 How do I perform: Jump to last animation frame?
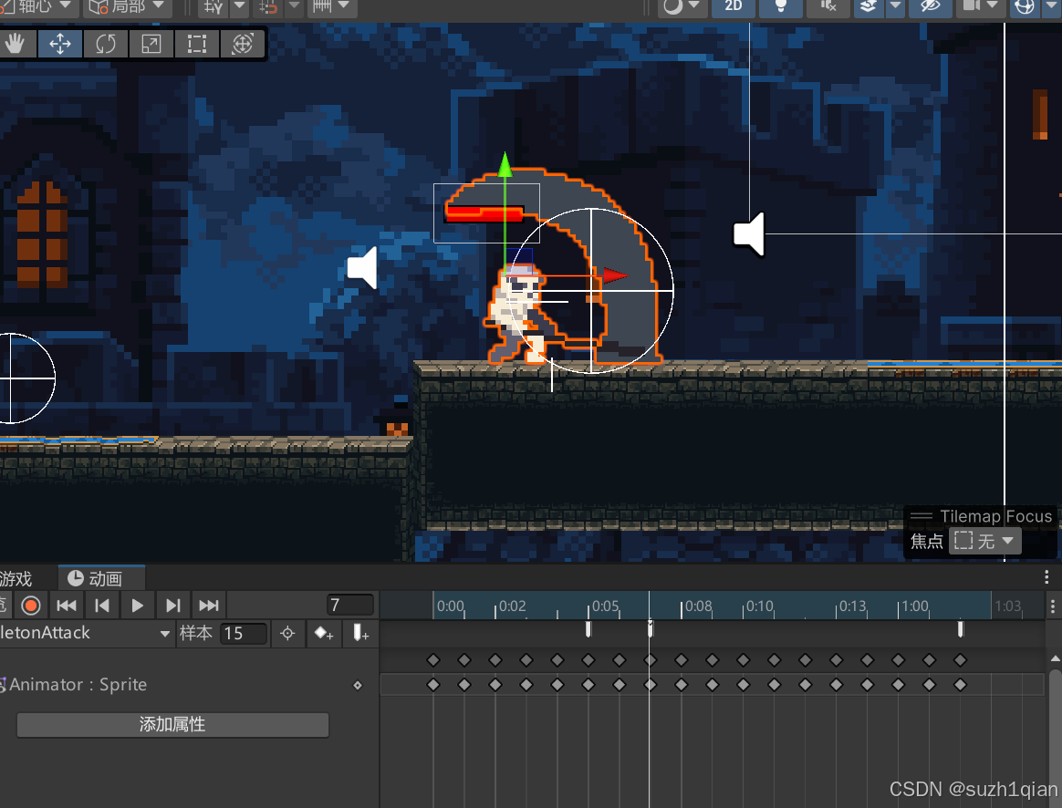click(209, 605)
